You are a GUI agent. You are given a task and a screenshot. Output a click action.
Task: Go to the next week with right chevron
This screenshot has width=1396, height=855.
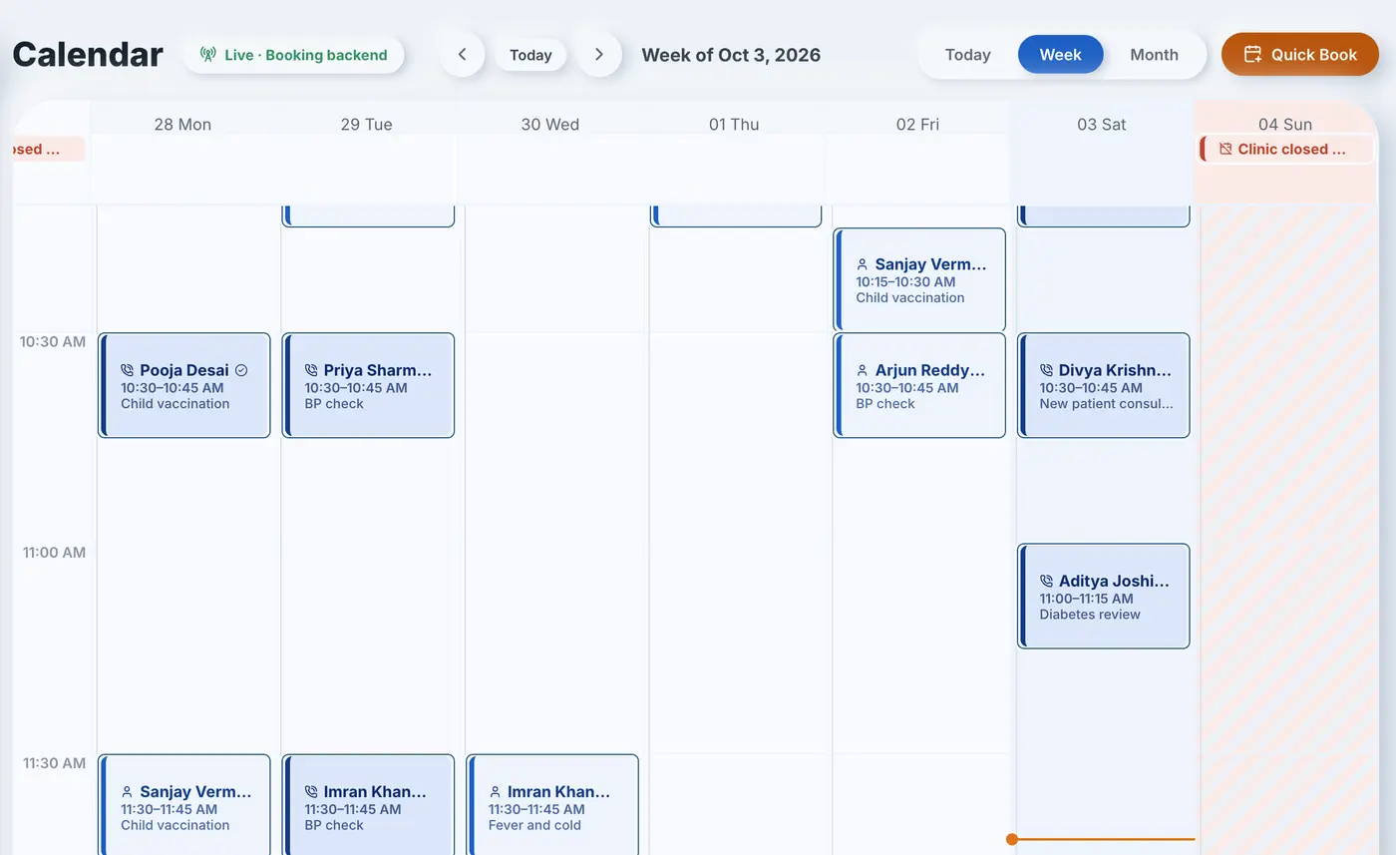[x=598, y=55]
